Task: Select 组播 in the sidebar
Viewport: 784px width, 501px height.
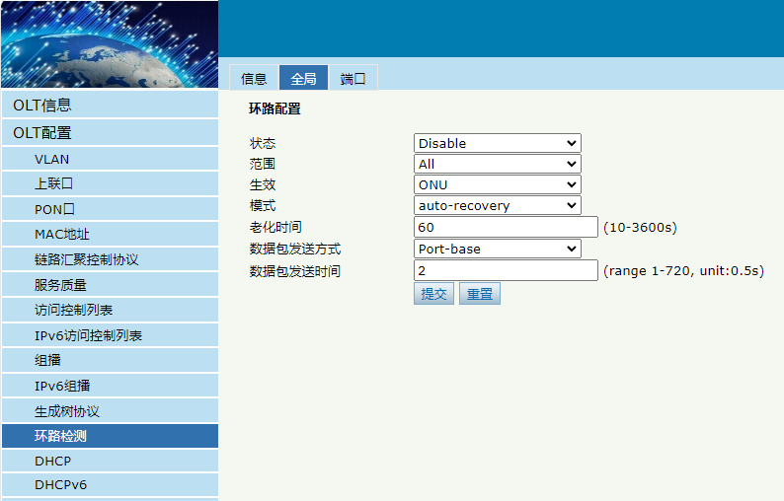Action: click(110, 360)
